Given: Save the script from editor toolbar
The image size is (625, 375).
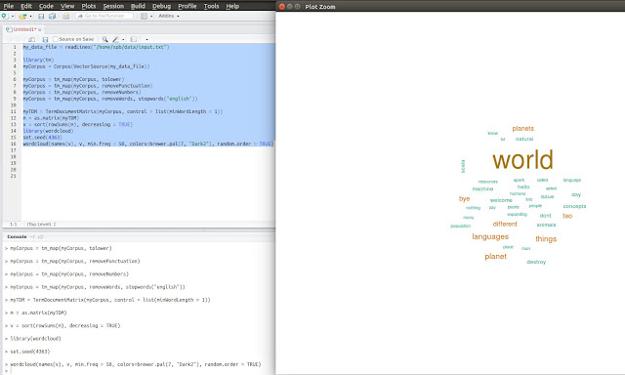Looking at the screenshot, I should tap(45, 39).
